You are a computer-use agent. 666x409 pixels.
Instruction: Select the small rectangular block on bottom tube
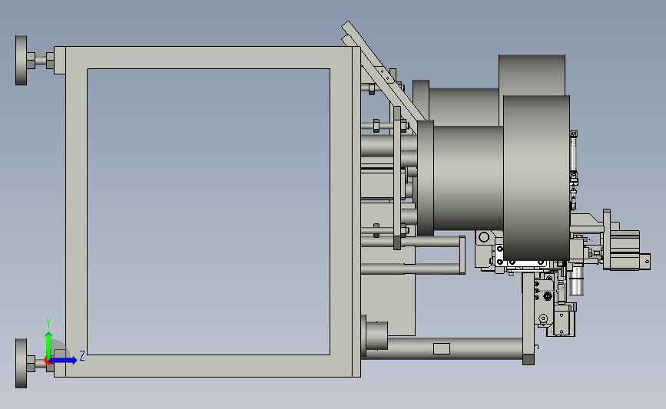click(442, 348)
